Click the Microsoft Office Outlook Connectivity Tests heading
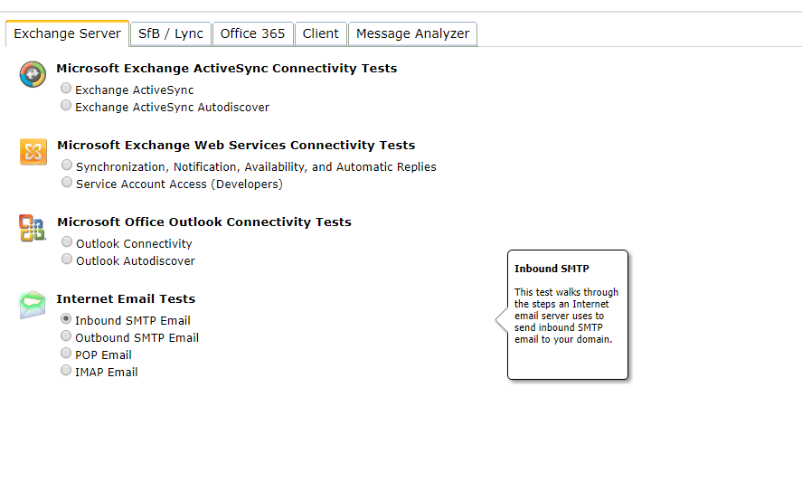The width and height of the screenshot is (802, 482). [x=204, y=222]
